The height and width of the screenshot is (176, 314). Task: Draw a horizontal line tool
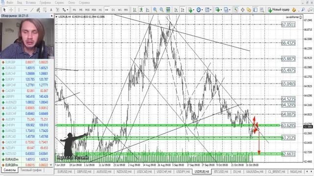click(26, 10)
